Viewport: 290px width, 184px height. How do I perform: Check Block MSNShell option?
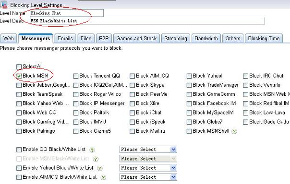point(189,131)
